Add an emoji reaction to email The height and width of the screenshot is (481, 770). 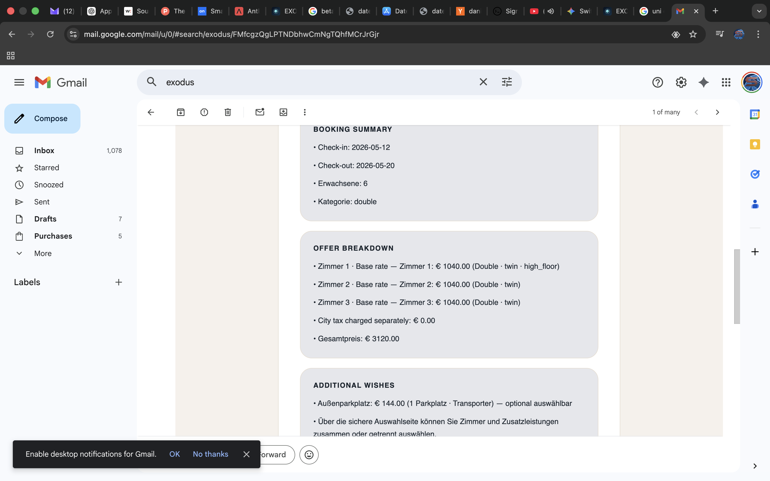pos(309,455)
